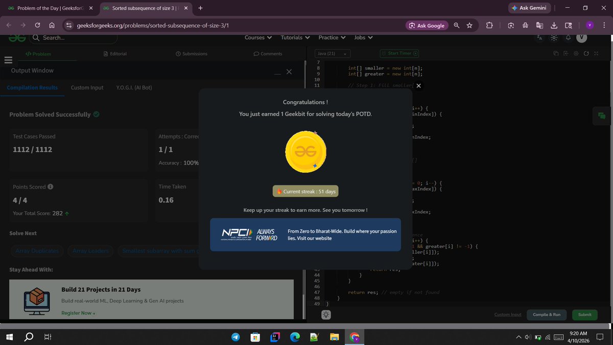Close the Output Window panel
Image resolution: width=613 pixels, height=345 pixels.
[289, 72]
